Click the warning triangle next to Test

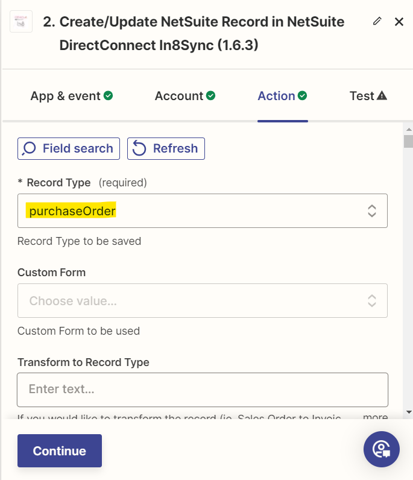pos(382,96)
